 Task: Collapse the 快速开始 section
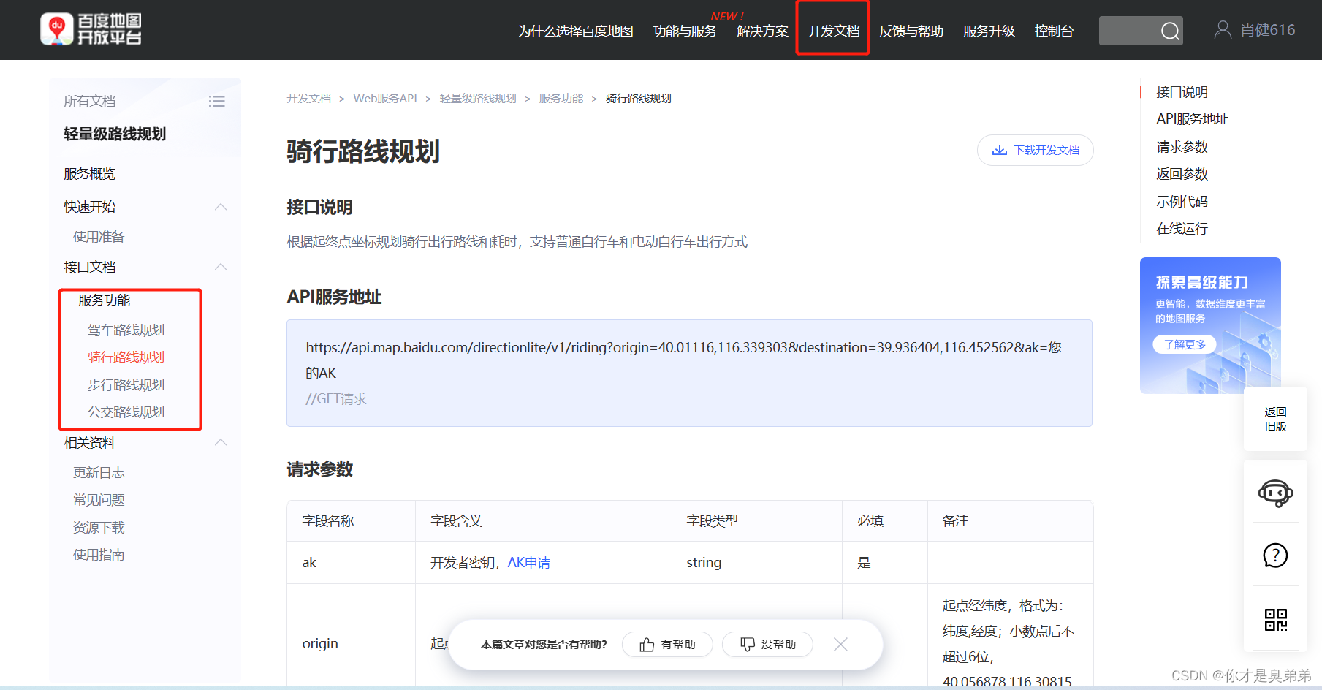point(221,207)
